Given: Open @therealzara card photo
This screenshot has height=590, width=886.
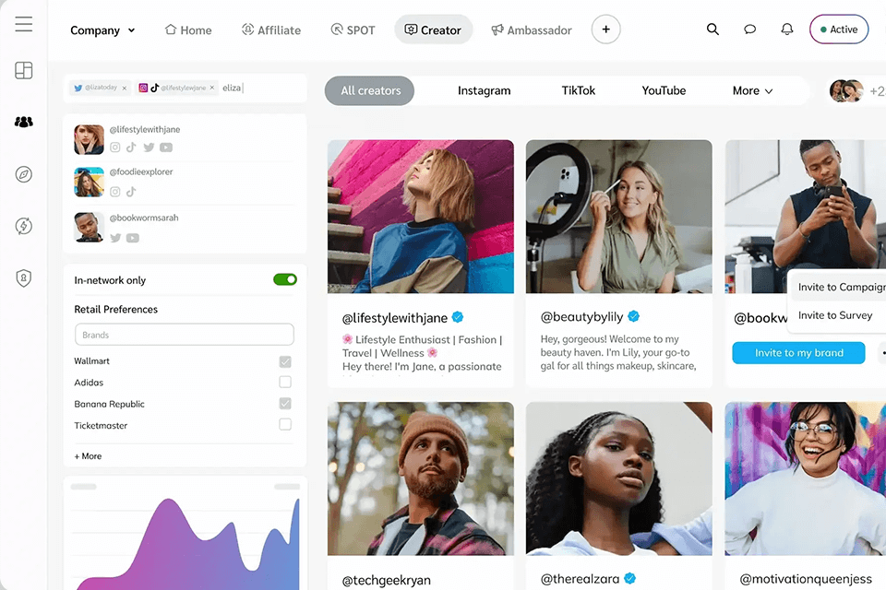Looking at the screenshot, I should point(618,478).
